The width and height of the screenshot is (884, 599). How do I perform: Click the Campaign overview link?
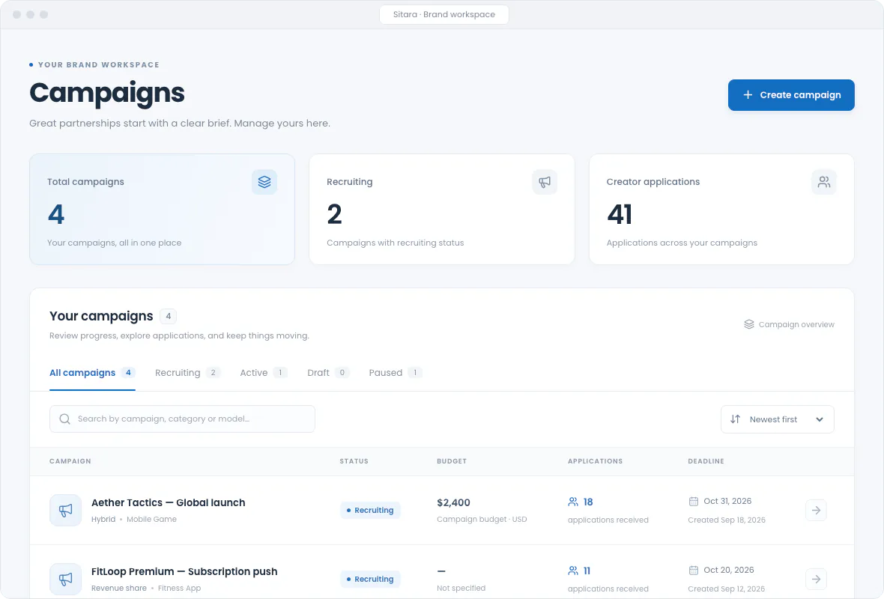(789, 324)
